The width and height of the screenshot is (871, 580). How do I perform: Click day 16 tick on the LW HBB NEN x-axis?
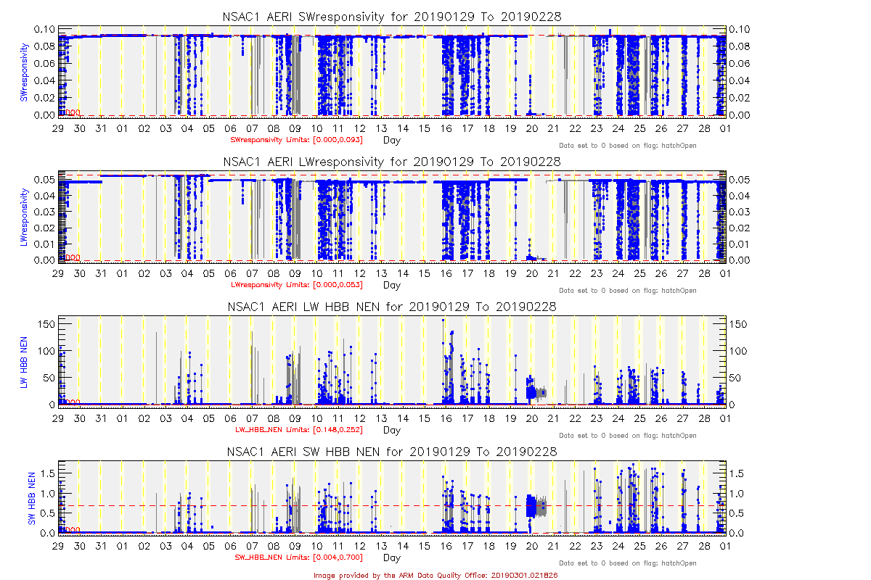point(446,418)
